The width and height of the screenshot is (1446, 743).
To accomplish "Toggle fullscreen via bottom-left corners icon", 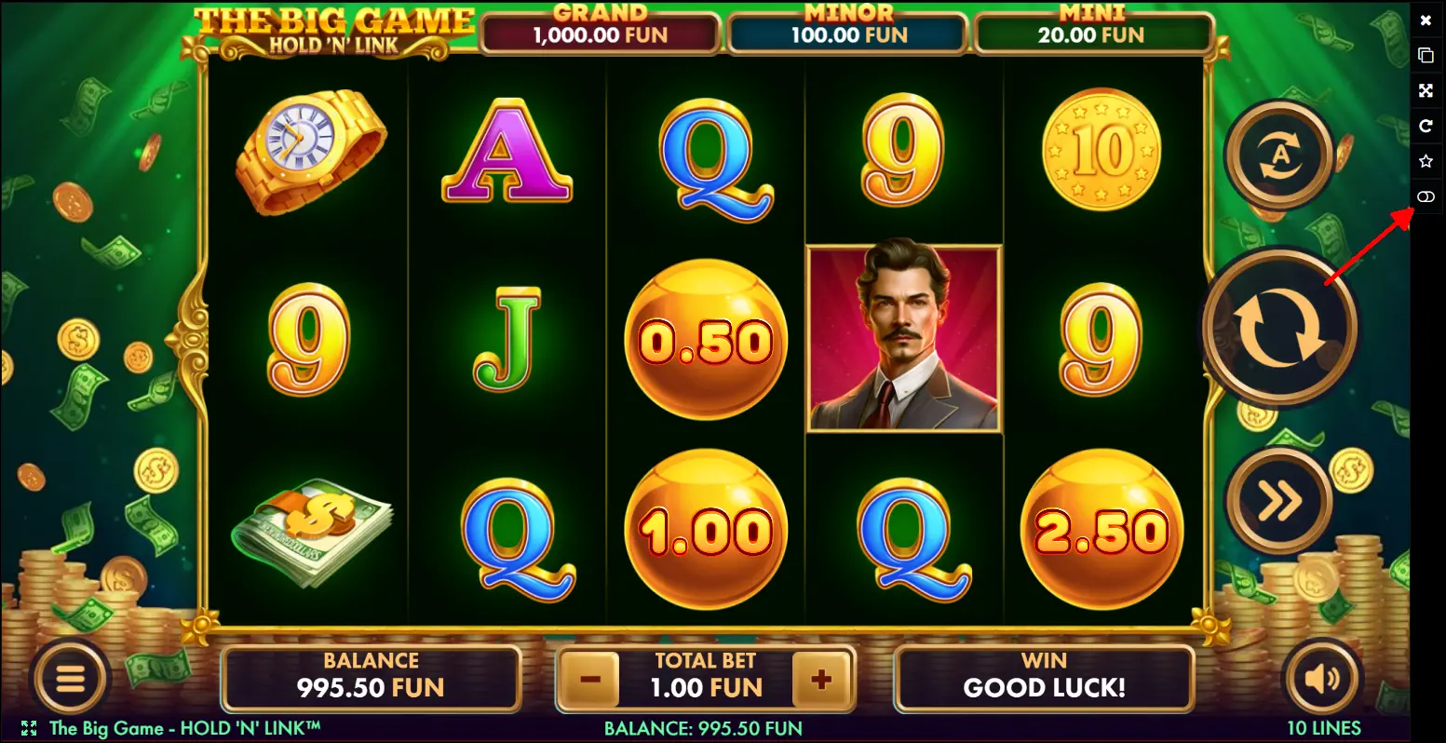I will point(29,728).
